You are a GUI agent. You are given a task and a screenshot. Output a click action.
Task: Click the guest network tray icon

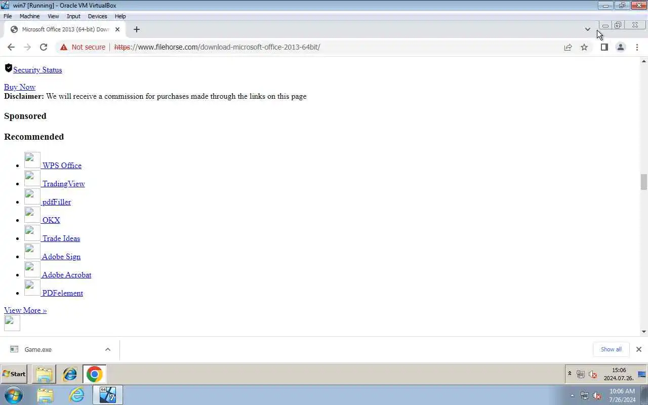point(581,375)
